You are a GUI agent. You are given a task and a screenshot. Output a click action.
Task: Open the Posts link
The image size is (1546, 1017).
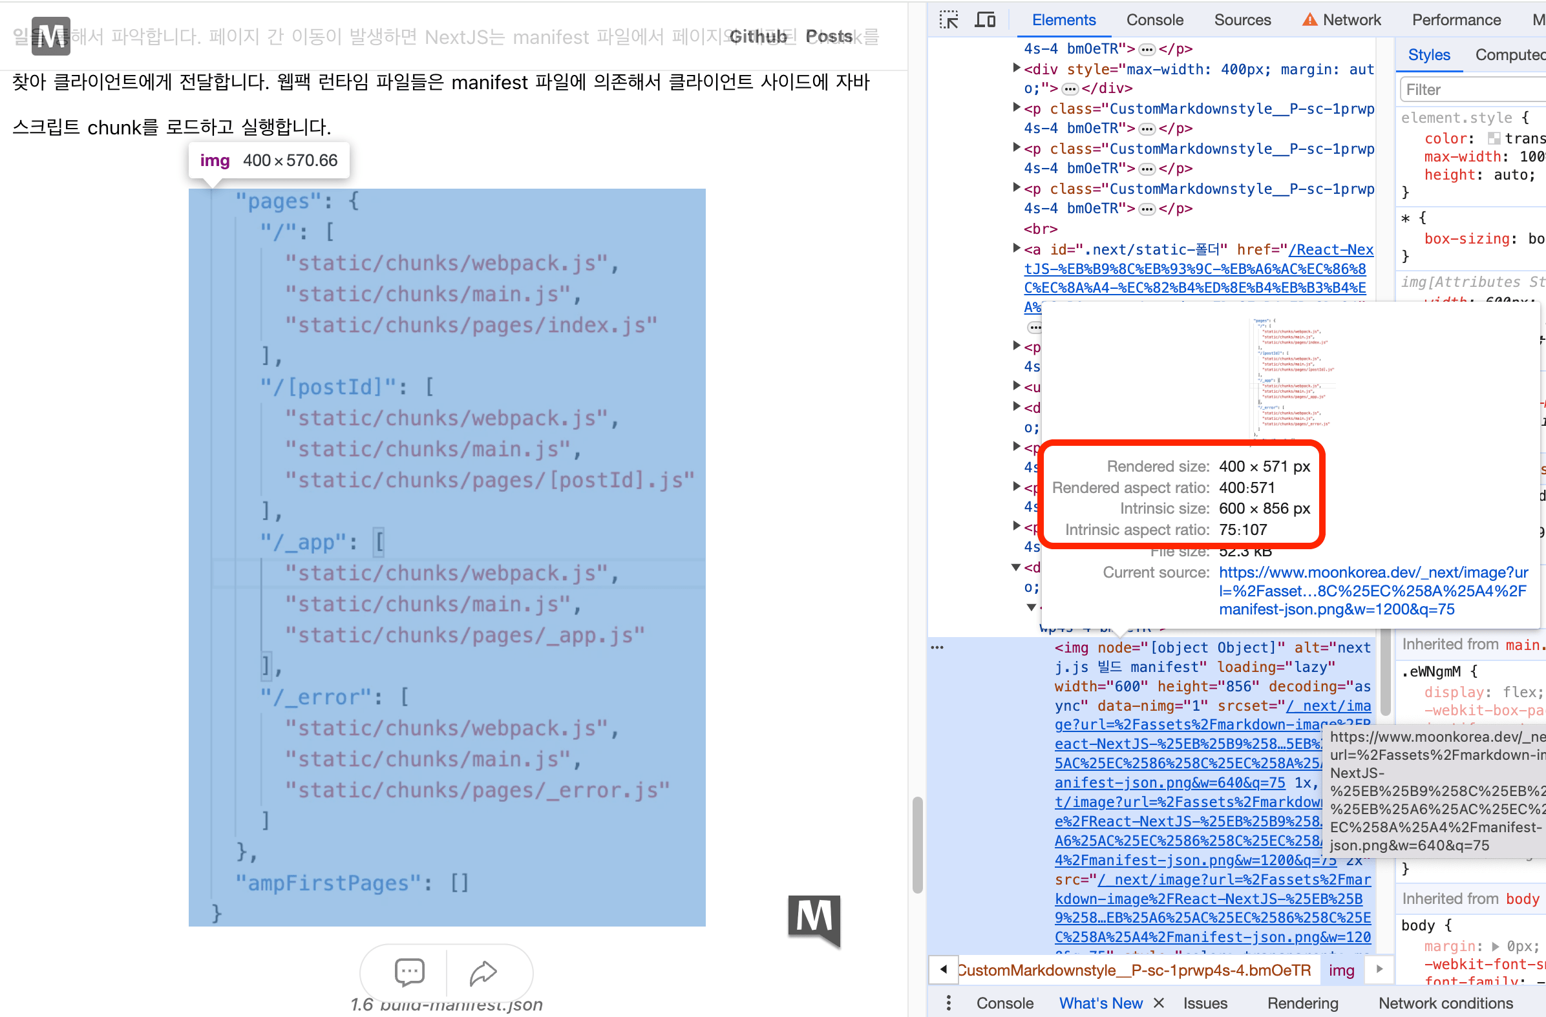click(829, 36)
